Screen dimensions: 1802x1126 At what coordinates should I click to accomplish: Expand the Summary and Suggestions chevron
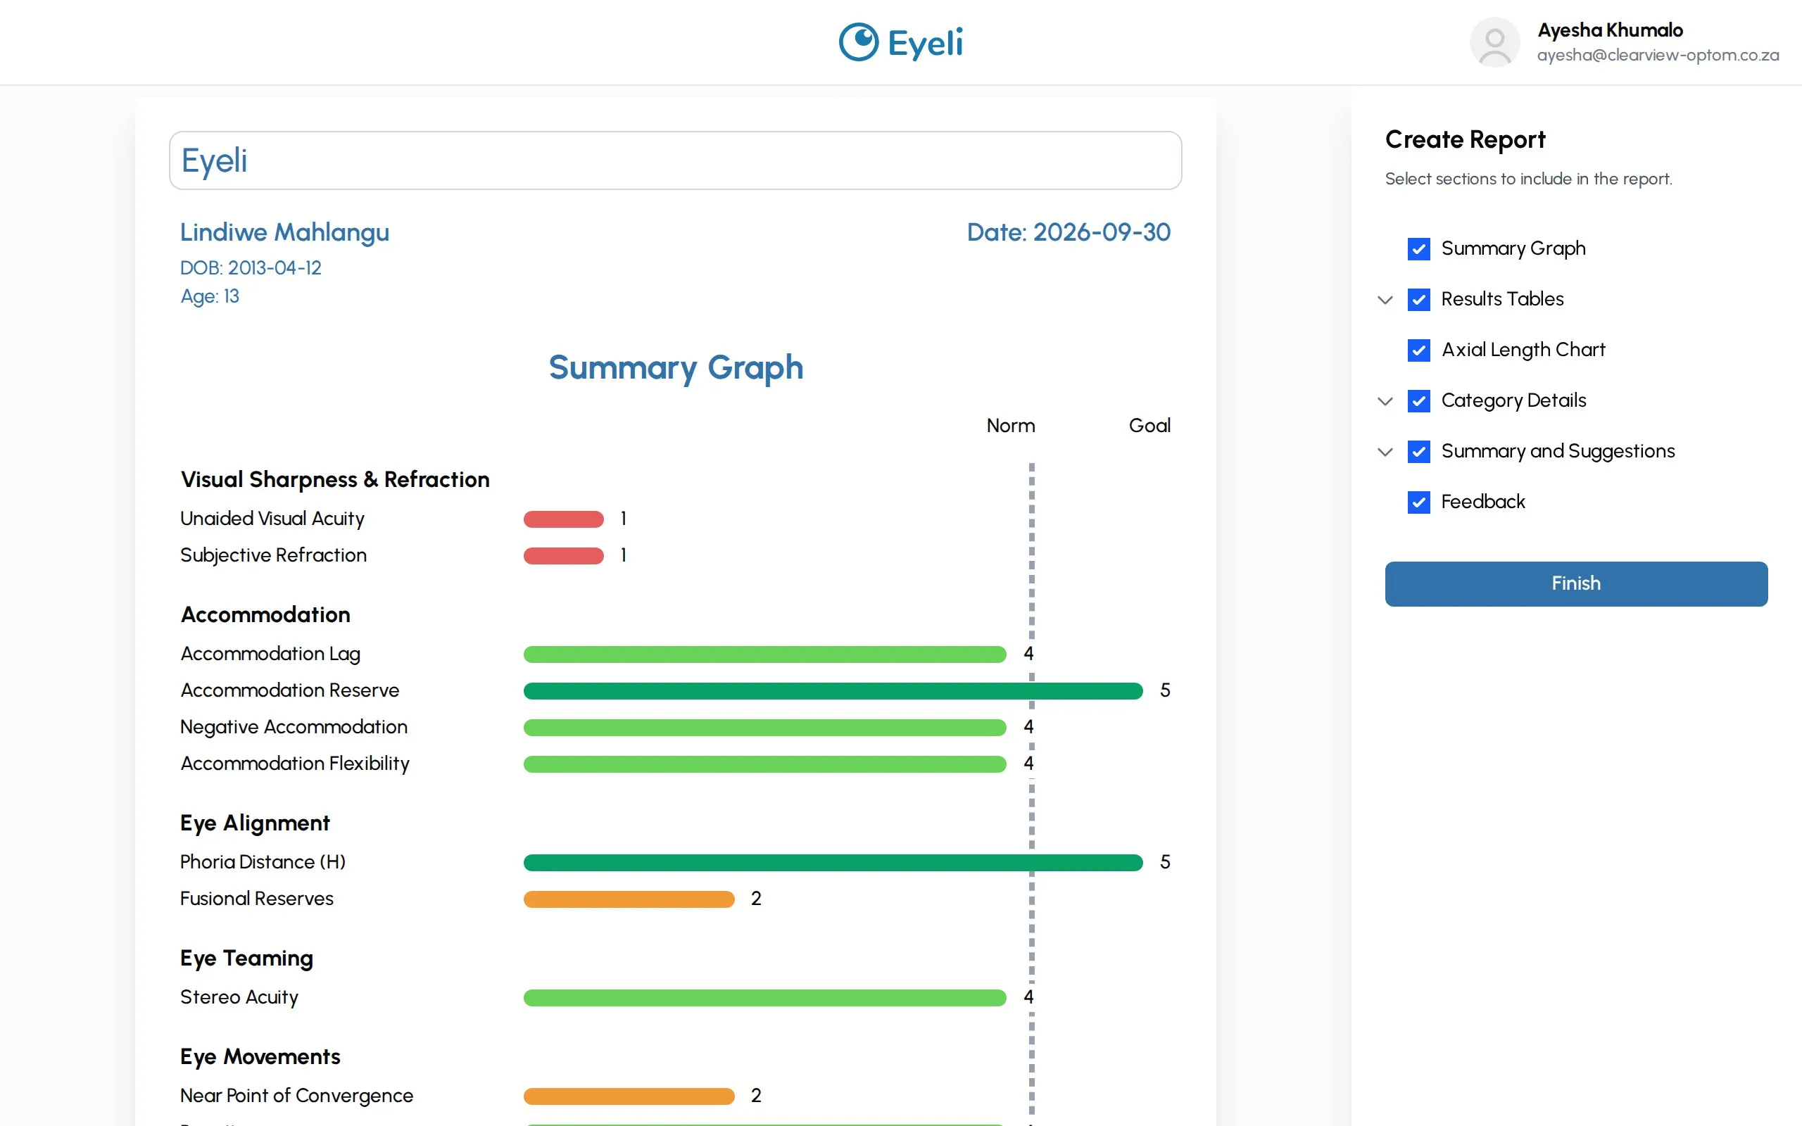(1385, 452)
